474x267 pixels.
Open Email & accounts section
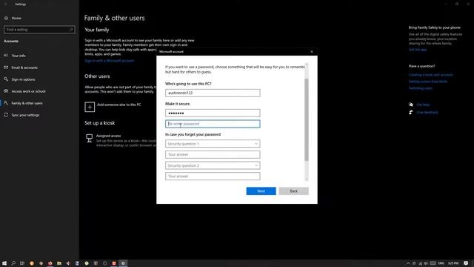pyautogui.click(x=24, y=67)
